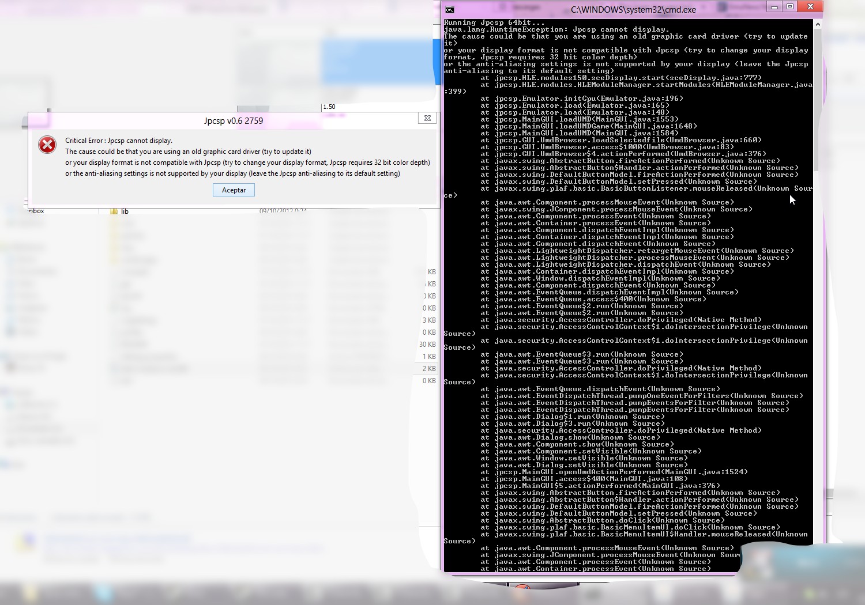Image resolution: width=865 pixels, height=605 pixels.
Task: Click the 30 KB file size entry
Action: (427, 345)
